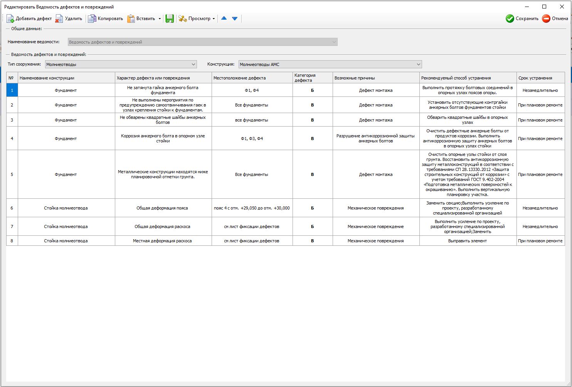572x387 pixels.
Task: Click the Местоположение дефекта column header
Action: tap(252, 78)
